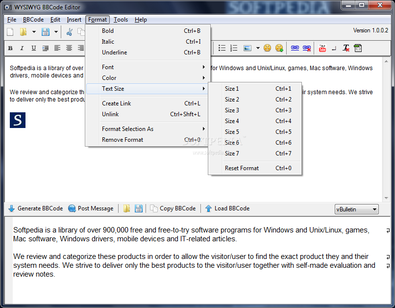Click the folder icon in the lower toolbar
This screenshot has height=308, width=395.
[x=127, y=208]
